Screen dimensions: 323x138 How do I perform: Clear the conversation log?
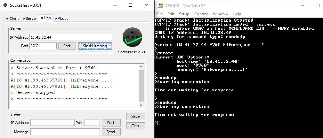[136, 126]
